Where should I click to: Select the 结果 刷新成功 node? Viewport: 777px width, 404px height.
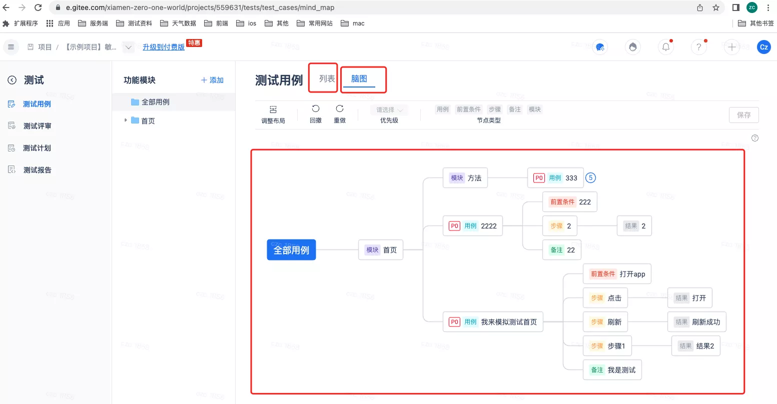pos(696,322)
